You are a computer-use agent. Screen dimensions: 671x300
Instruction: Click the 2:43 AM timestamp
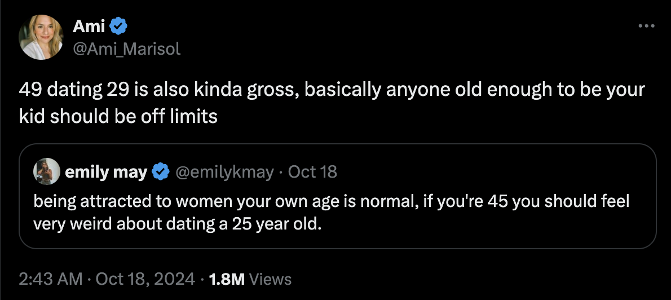[x=51, y=280]
